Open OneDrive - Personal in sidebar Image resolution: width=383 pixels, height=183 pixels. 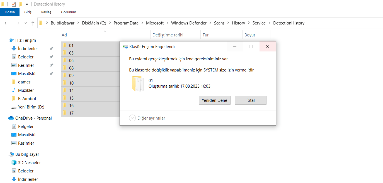tap(33, 118)
